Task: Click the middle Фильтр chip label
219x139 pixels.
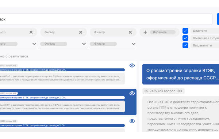Action: (x=50, y=32)
